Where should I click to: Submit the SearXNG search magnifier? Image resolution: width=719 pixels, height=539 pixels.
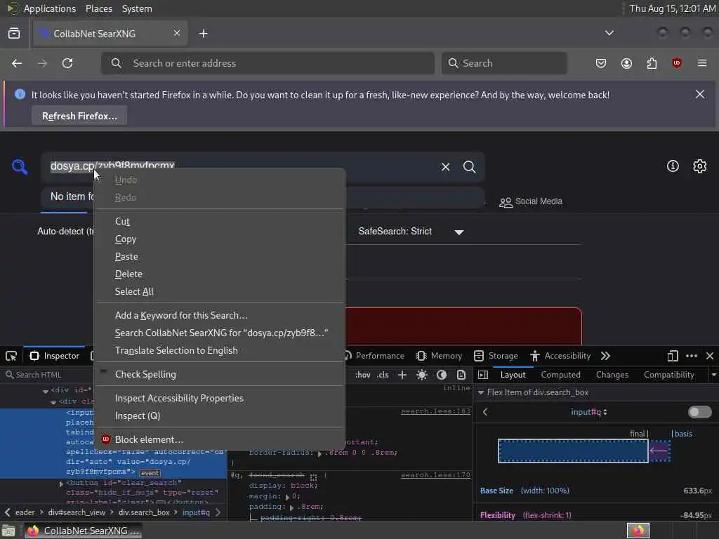[469, 167]
